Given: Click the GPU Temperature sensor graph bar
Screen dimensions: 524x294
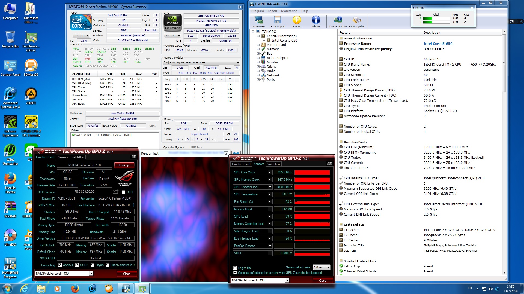Looking at the screenshot, I should [312, 194].
